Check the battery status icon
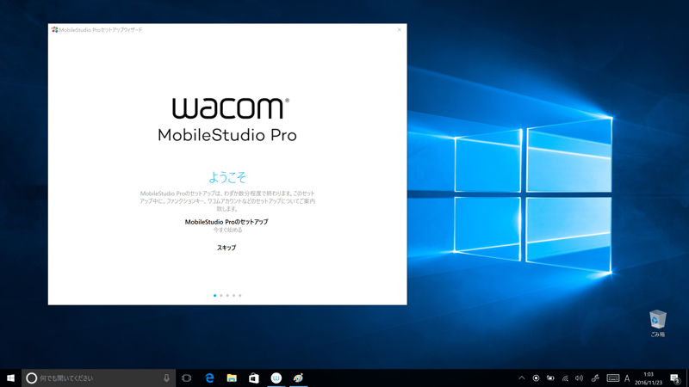The width and height of the screenshot is (689, 387). coord(550,378)
